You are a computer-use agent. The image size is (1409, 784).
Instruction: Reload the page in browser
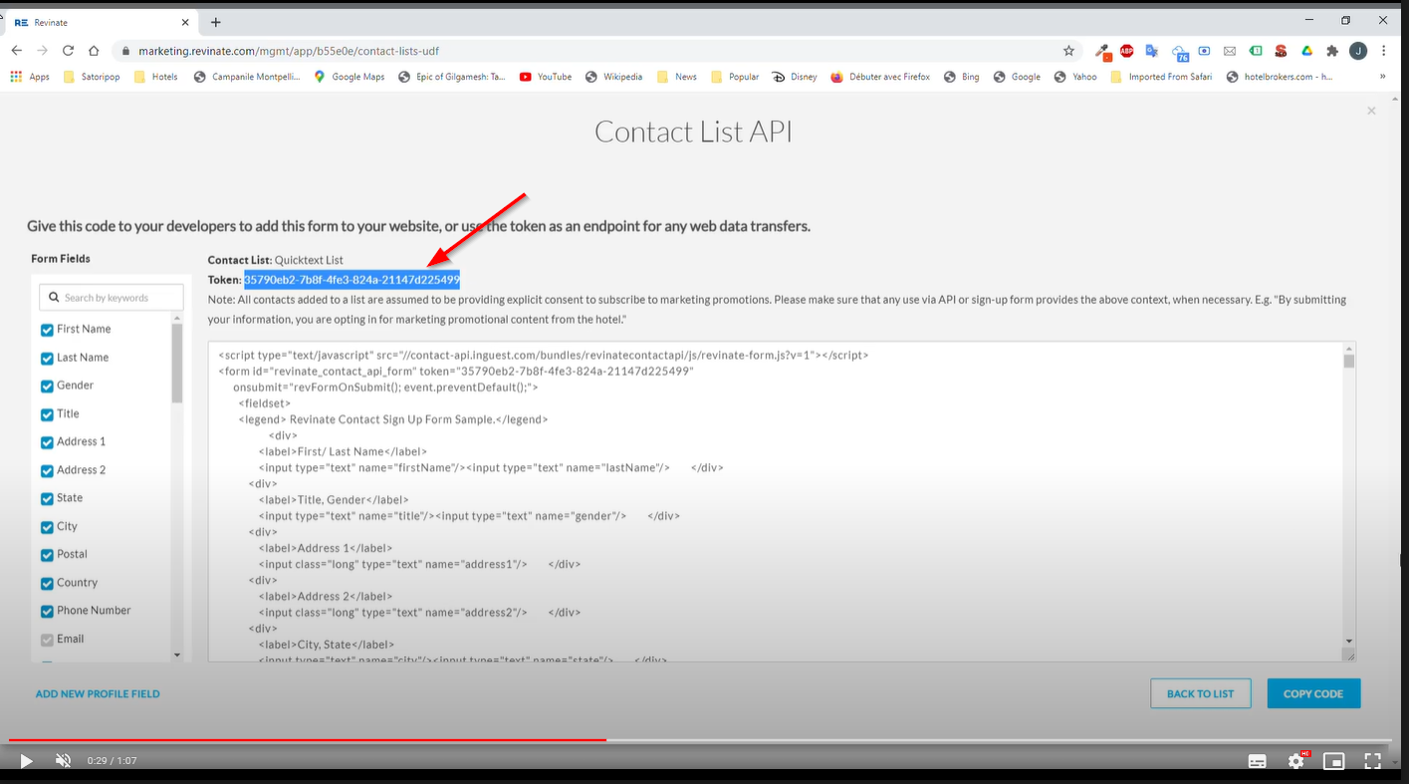pyautogui.click(x=68, y=51)
